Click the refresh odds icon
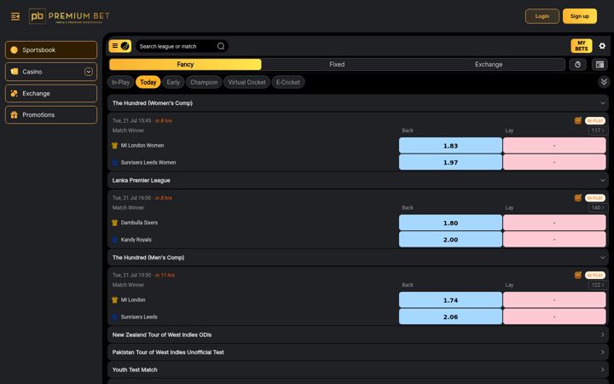Image resolution: width=614 pixels, height=384 pixels. tap(577, 65)
